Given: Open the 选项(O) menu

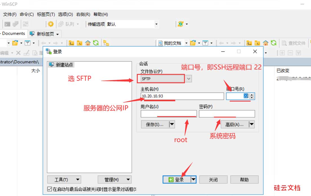Looking at the screenshot, I should [x=65, y=14].
